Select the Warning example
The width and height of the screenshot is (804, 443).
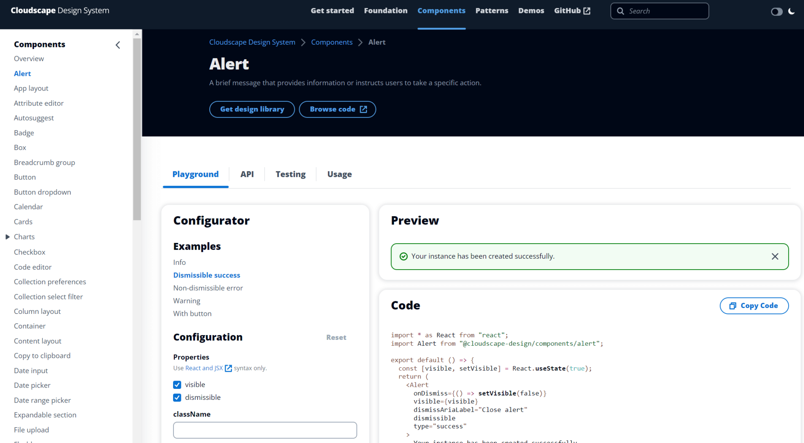click(x=186, y=301)
